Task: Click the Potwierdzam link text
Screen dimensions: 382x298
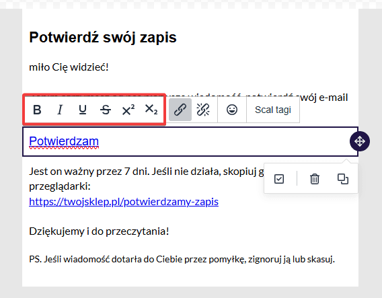Action: tap(64, 141)
